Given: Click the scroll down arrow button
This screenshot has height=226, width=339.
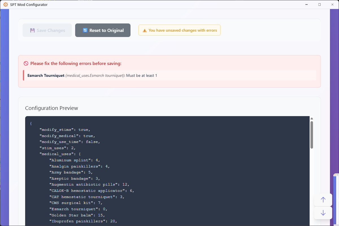Looking at the screenshot, I should click(x=323, y=213).
